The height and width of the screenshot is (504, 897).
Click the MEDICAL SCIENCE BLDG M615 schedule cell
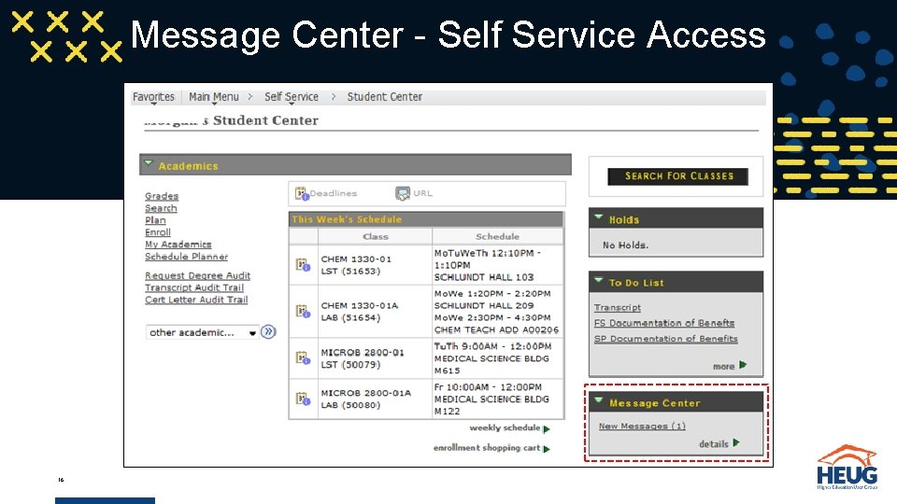498,358
